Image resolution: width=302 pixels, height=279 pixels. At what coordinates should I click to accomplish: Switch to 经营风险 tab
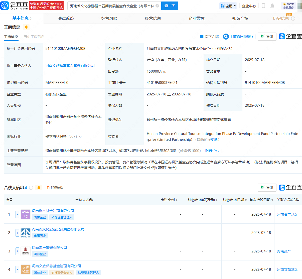[109, 19]
